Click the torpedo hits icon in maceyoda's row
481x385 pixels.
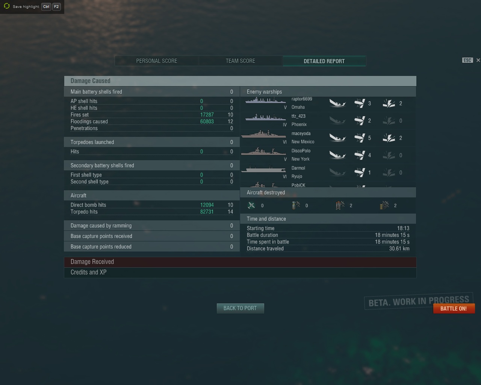click(x=359, y=138)
